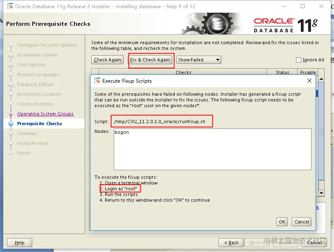Select Prerequisite Checks step in sidebar
The image size is (334, 252).
[40, 124]
